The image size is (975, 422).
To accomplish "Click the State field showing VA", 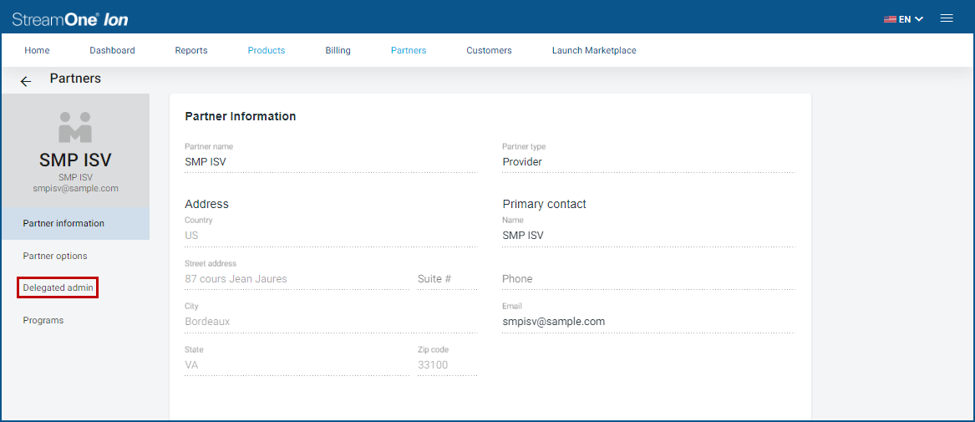I will point(297,365).
